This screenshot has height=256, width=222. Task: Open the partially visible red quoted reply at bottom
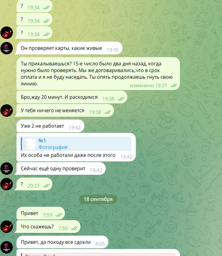pyautogui.click(x=98, y=254)
